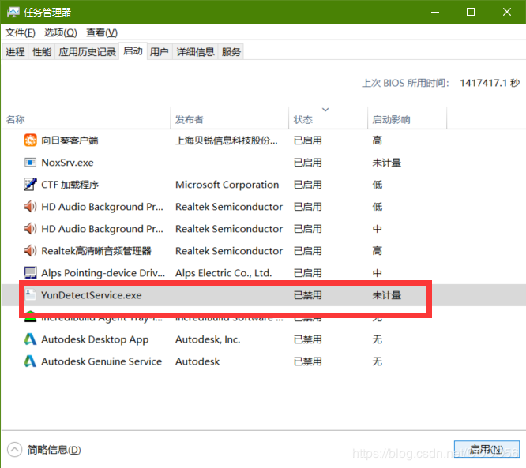Open the 文件(F) menu
The width and height of the screenshot is (526, 468).
click(x=20, y=33)
